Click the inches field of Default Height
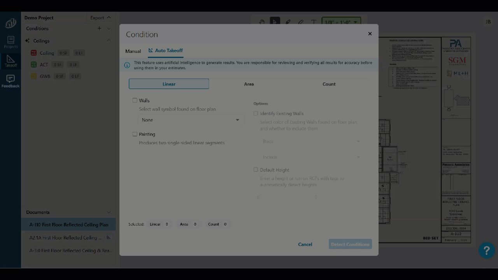This screenshot has height=280, width=498. [x=339, y=197]
